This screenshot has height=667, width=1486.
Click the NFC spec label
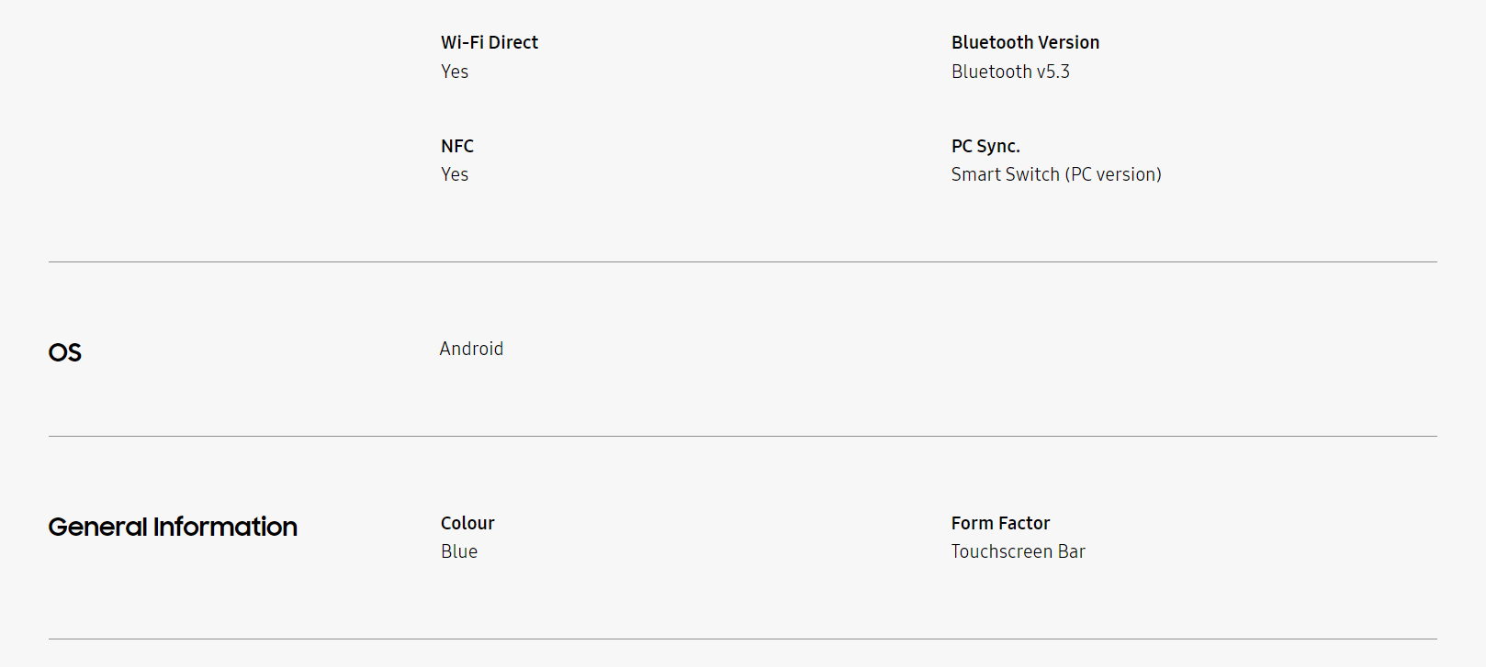[457, 146]
